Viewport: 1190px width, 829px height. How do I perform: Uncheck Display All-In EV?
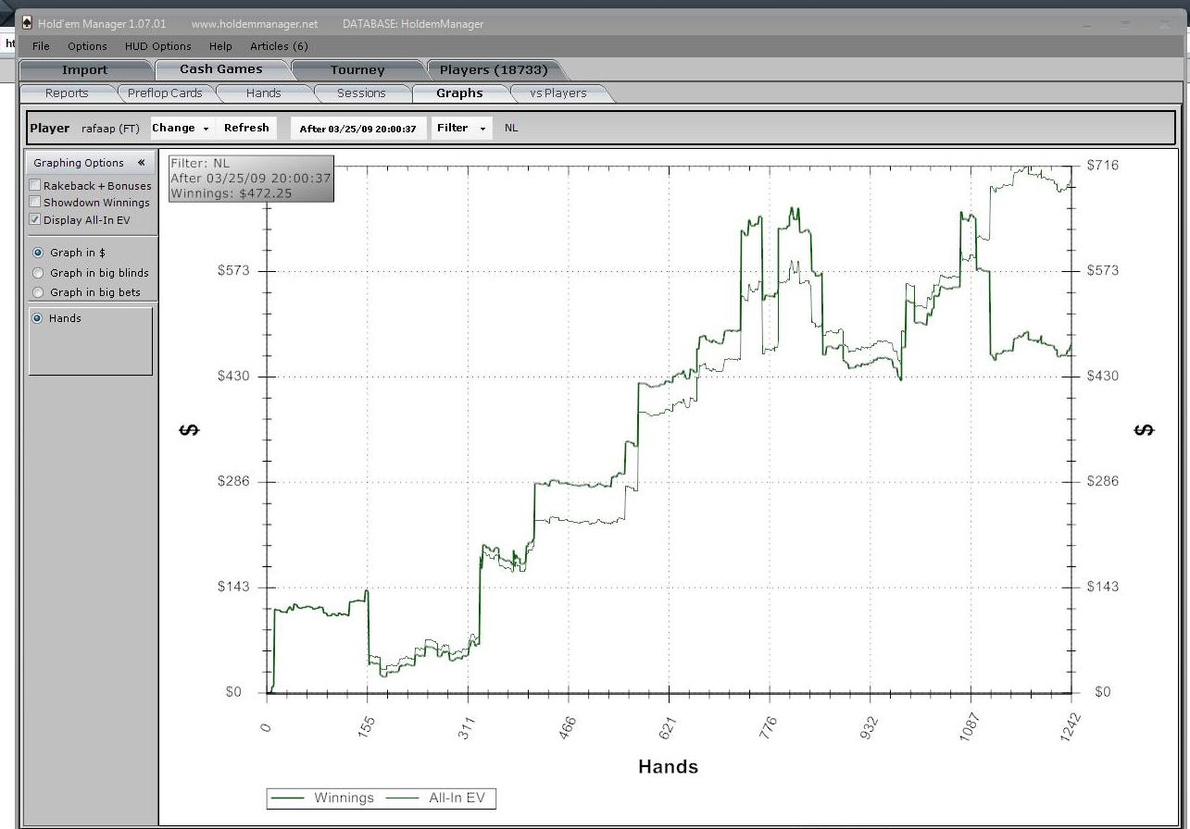click(x=35, y=220)
